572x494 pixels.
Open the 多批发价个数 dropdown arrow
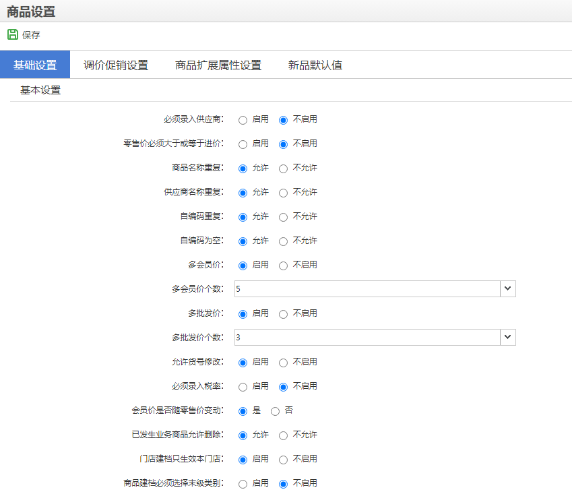tap(508, 338)
